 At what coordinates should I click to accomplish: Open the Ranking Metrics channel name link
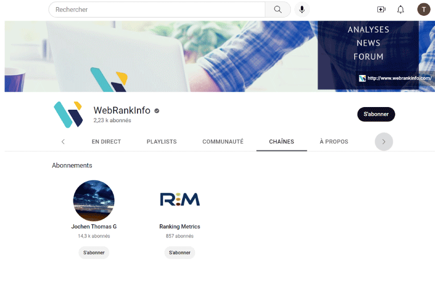(x=179, y=227)
